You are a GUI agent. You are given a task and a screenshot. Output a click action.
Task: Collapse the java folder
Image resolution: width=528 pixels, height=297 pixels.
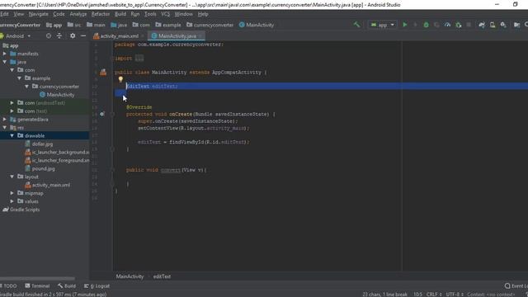pos(5,62)
